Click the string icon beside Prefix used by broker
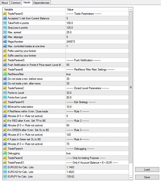161x181 pixels. point(5,51)
